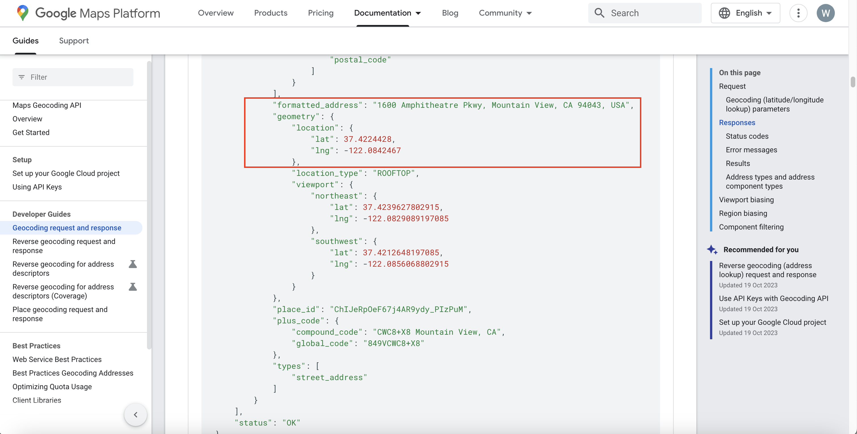
Task: Open recommended Use API Keys with Geocoding API
Action: pyautogui.click(x=774, y=298)
